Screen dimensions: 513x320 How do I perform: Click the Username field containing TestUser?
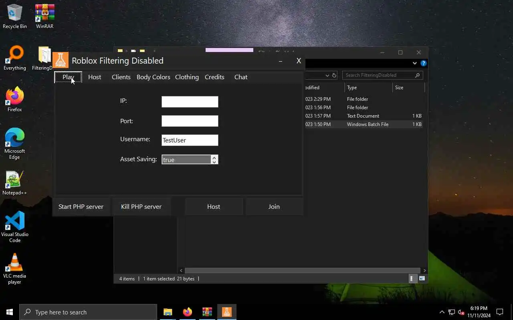(x=190, y=140)
